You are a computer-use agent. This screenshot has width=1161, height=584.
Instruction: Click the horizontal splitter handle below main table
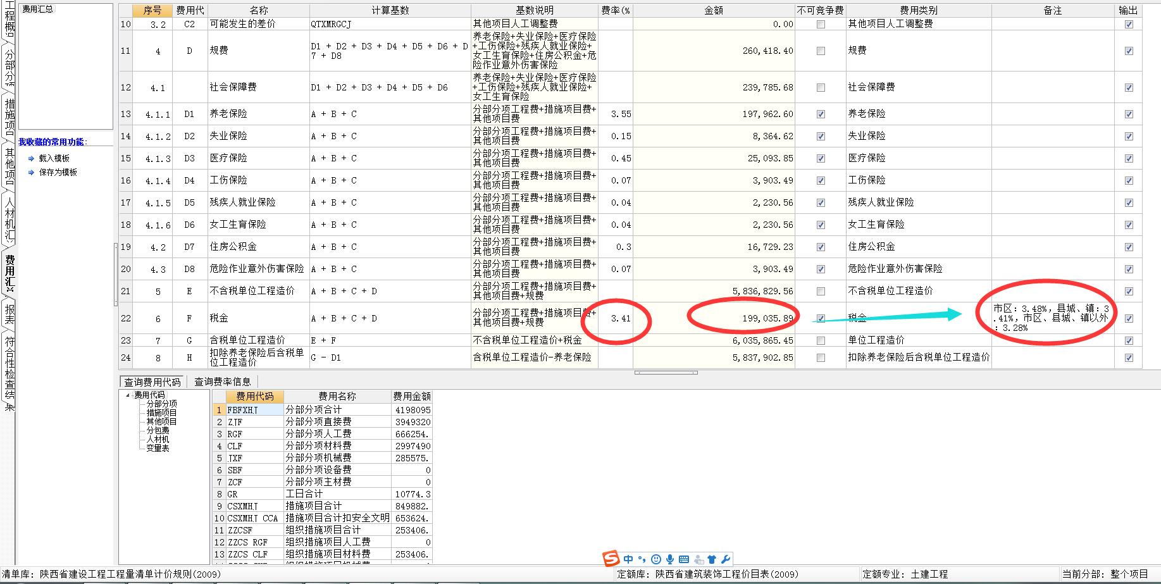tap(666, 373)
